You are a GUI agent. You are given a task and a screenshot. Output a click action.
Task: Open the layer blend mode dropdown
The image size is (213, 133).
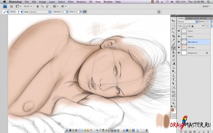point(188,22)
